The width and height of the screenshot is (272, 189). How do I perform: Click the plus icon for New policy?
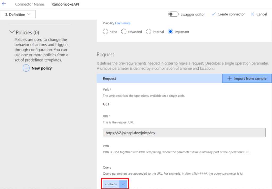[x=26, y=68]
